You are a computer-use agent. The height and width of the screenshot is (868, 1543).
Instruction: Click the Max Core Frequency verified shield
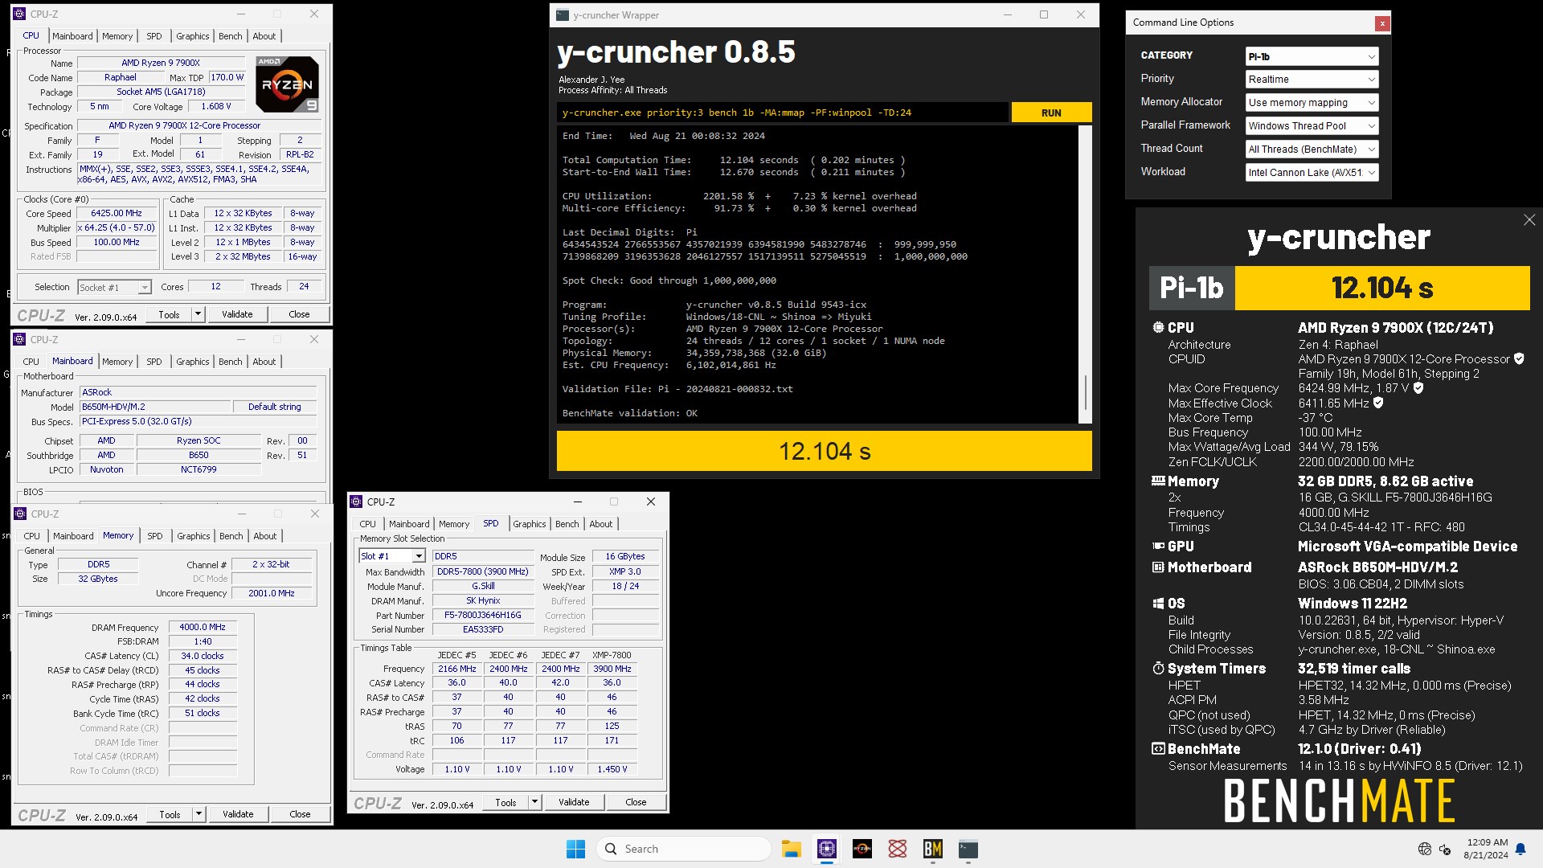(x=1418, y=387)
